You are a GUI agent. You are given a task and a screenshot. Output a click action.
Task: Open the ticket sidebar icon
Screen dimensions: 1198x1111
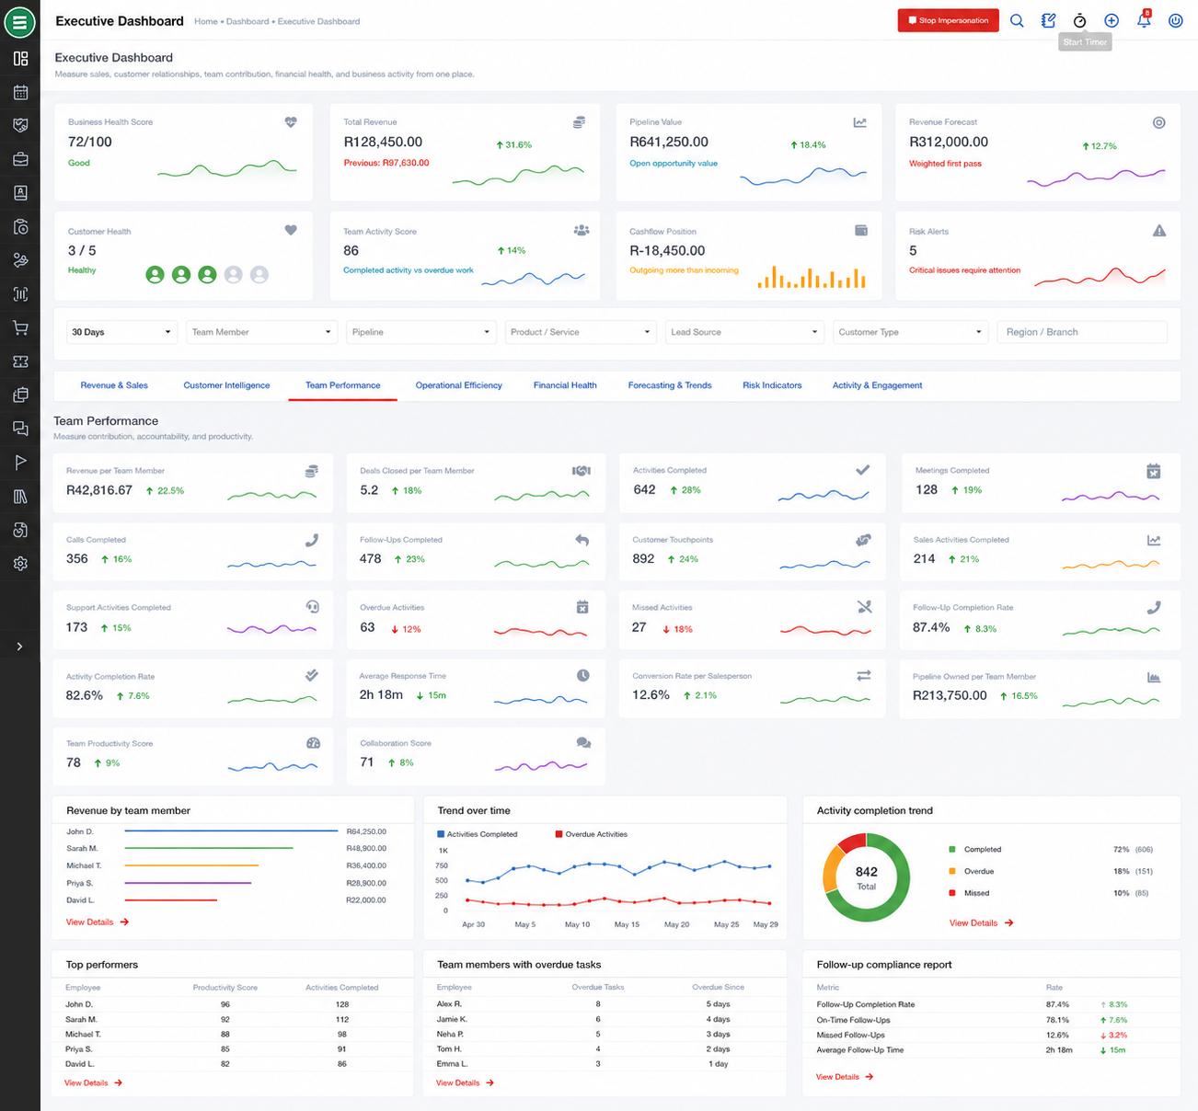tap(20, 361)
